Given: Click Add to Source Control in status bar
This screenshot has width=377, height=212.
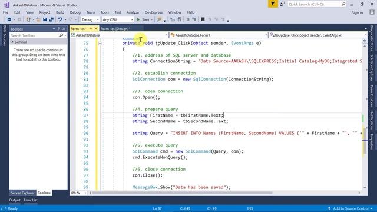Looking at the screenshot, I should coord(351,208).
